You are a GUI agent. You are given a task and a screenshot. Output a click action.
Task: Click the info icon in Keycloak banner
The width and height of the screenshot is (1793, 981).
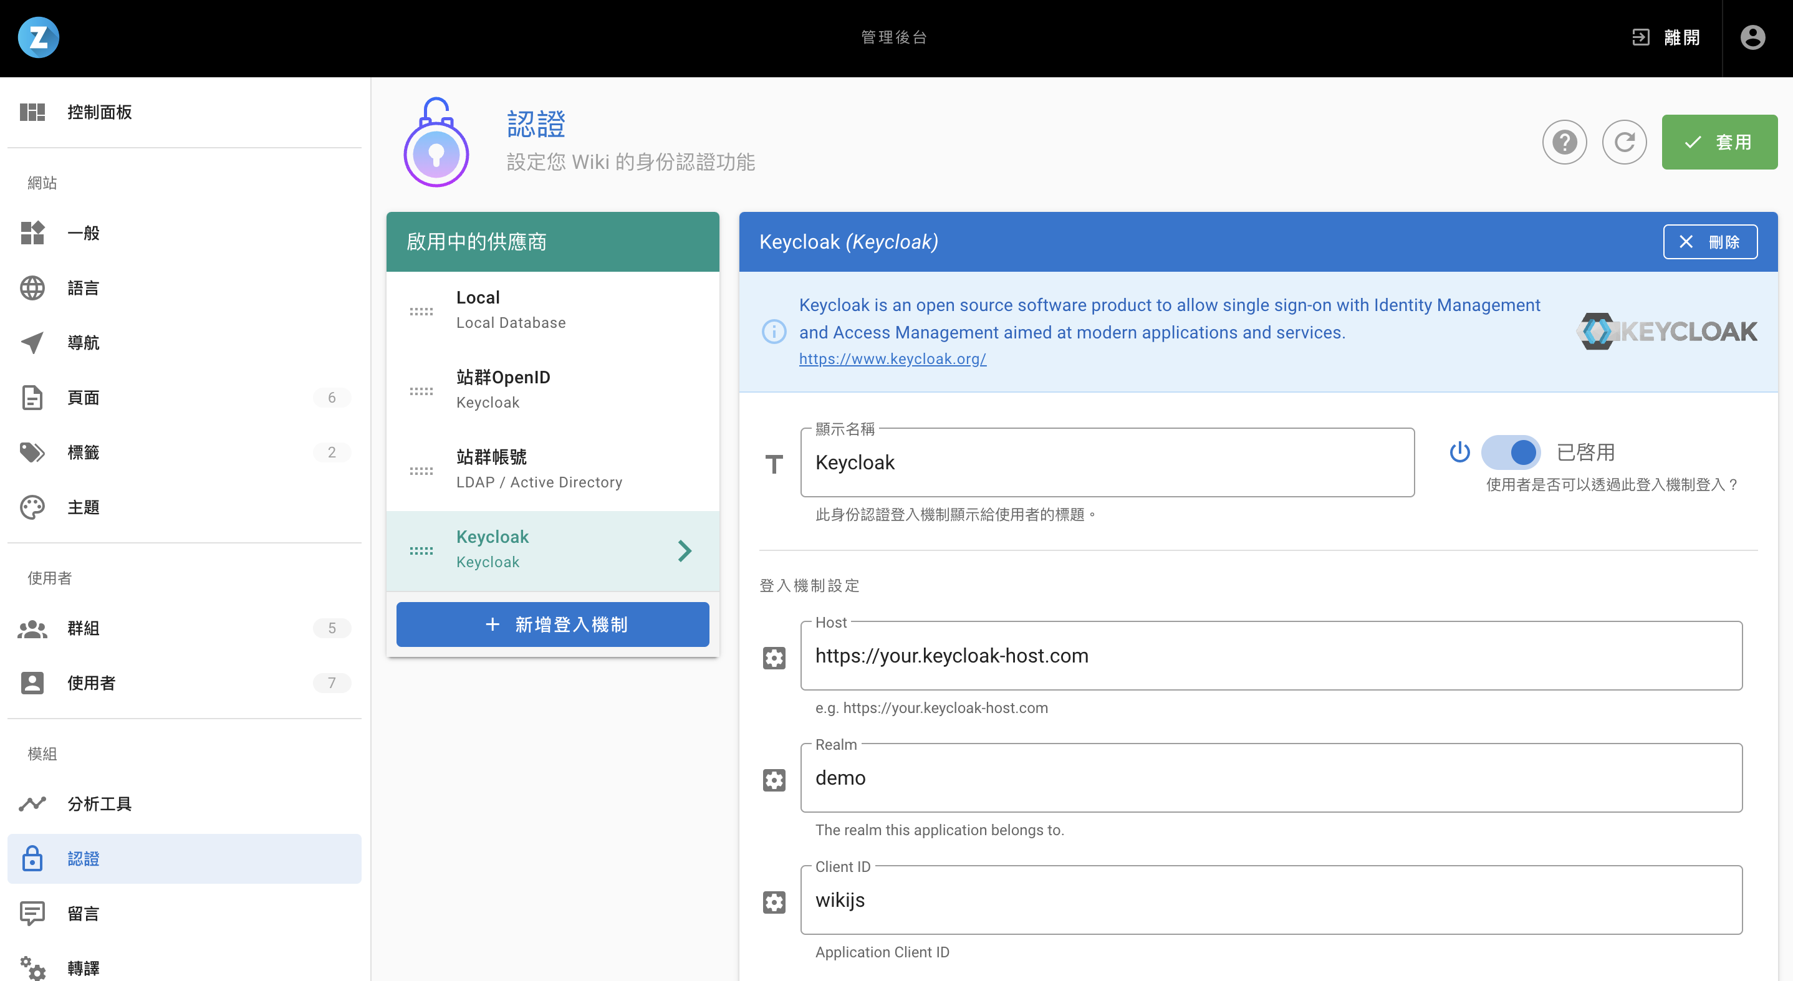coord(774,332)
